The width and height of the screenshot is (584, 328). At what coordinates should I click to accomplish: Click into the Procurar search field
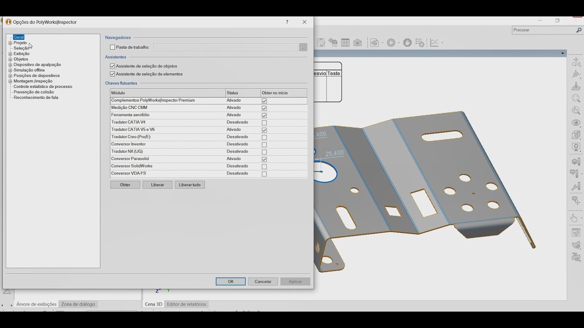(543, 30)
